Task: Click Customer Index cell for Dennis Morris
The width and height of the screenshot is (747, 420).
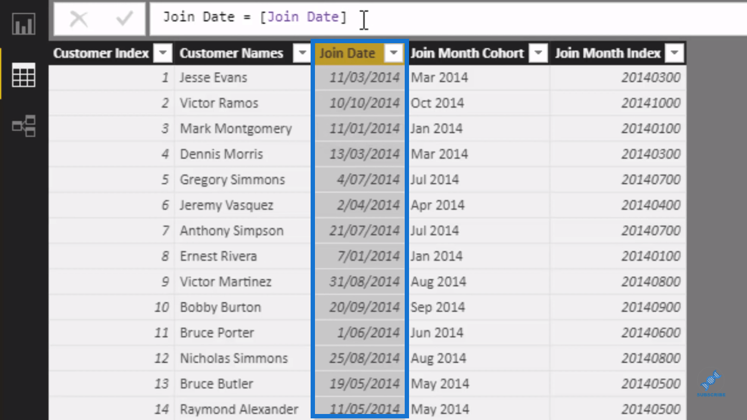Action: pyautogui.click(x=112, y=154)
